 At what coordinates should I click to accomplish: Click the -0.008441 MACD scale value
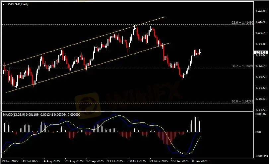pos(260,156)
